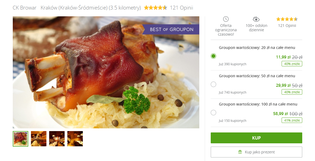Click the clock icon for the time-limited offer
The height and width of the screenshot is (161, 315).
click(x=226, y=19)
